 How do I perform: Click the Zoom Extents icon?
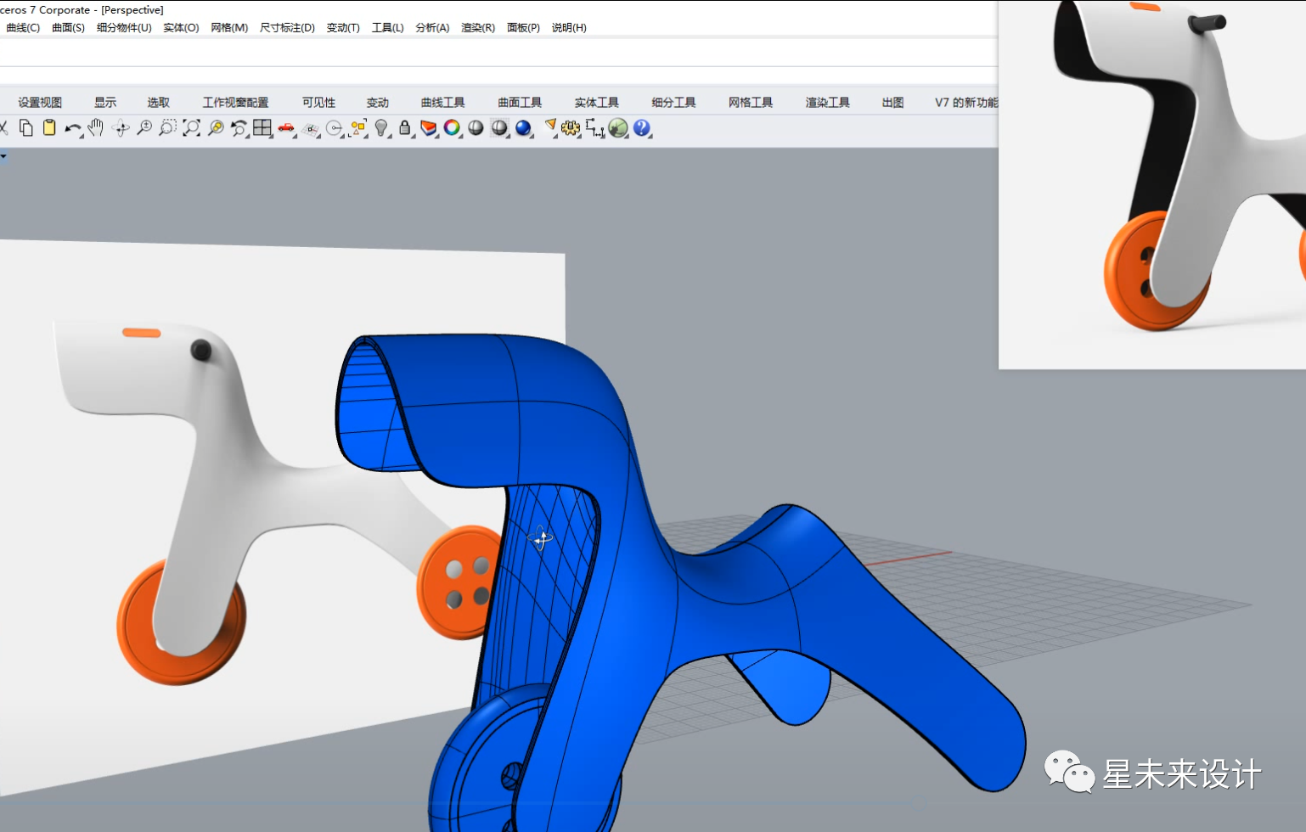[x=192, y=128]
